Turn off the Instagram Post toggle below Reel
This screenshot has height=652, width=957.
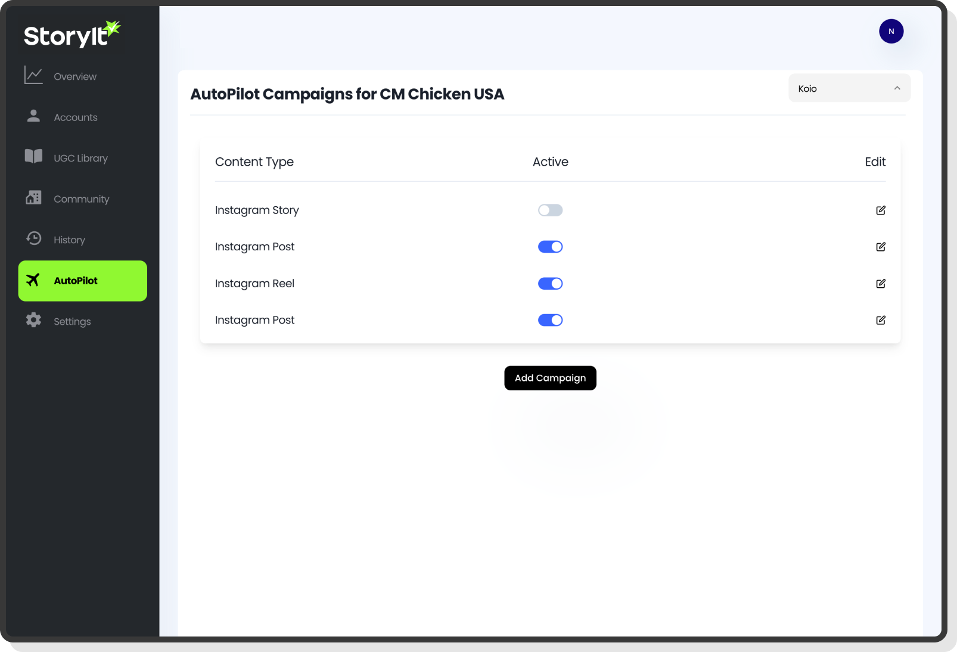550,320
